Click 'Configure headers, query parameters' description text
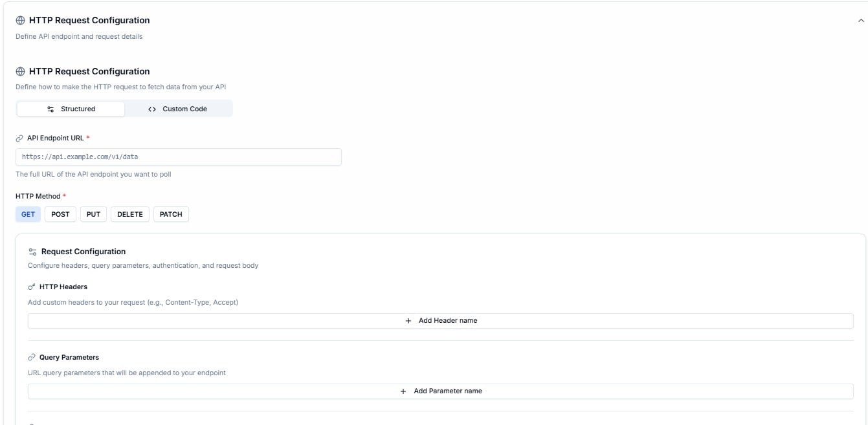The image size is (868, 425). point(143,265)
